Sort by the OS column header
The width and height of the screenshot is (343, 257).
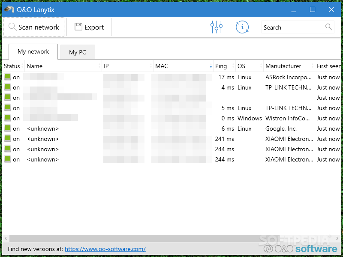pos(250,66)
